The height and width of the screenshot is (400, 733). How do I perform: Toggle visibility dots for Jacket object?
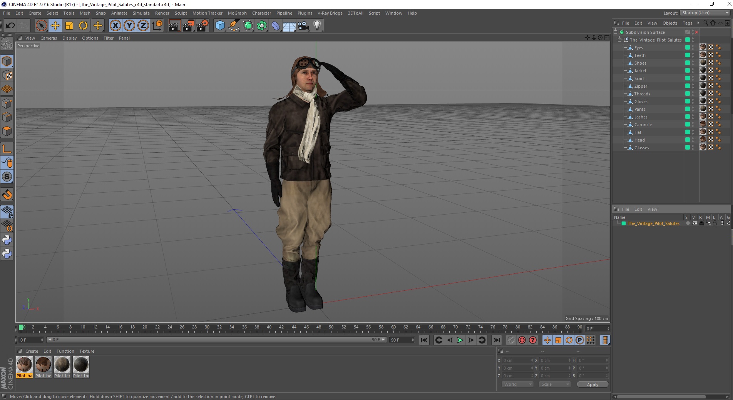tap(693, 70)
